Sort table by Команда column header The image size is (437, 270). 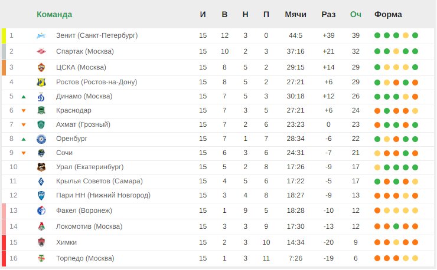tap(54, 15)
